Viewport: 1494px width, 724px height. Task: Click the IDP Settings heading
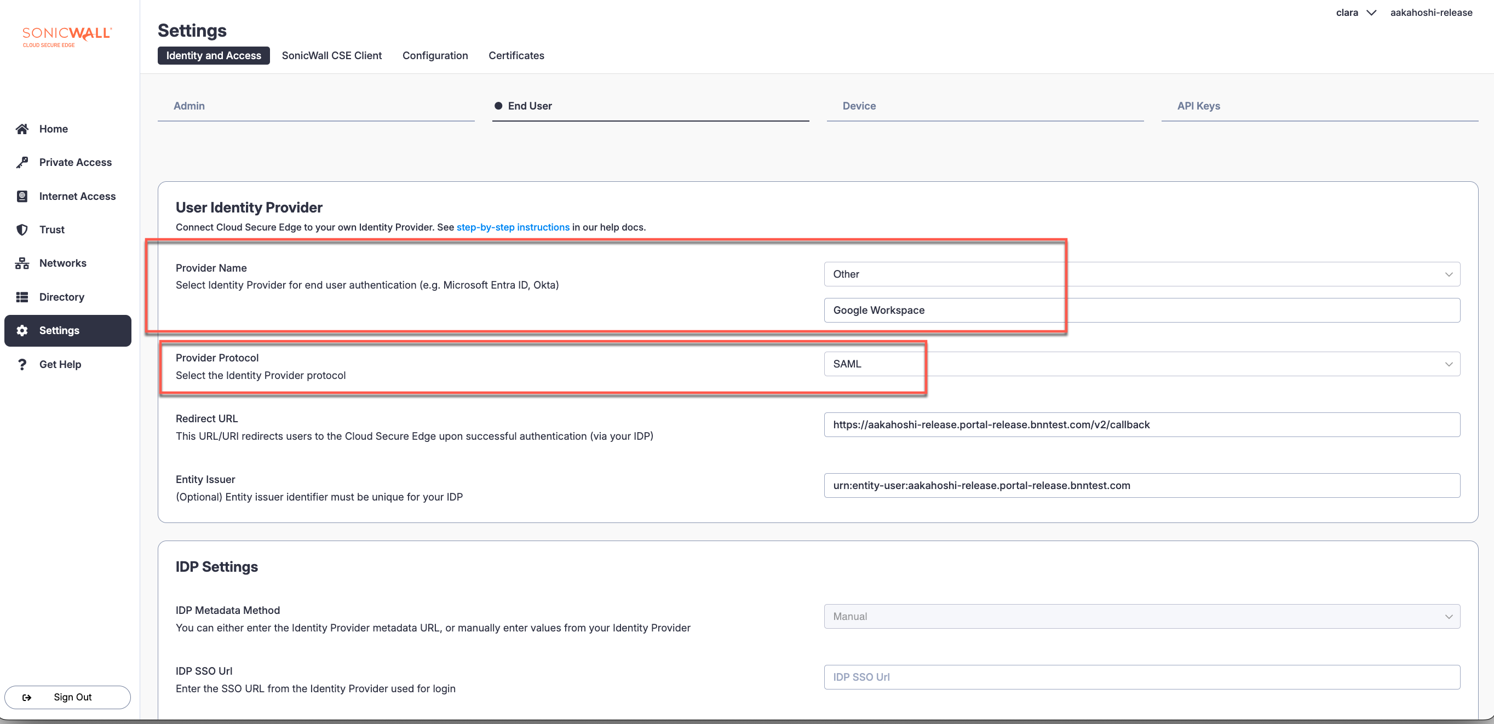[217, 567]
